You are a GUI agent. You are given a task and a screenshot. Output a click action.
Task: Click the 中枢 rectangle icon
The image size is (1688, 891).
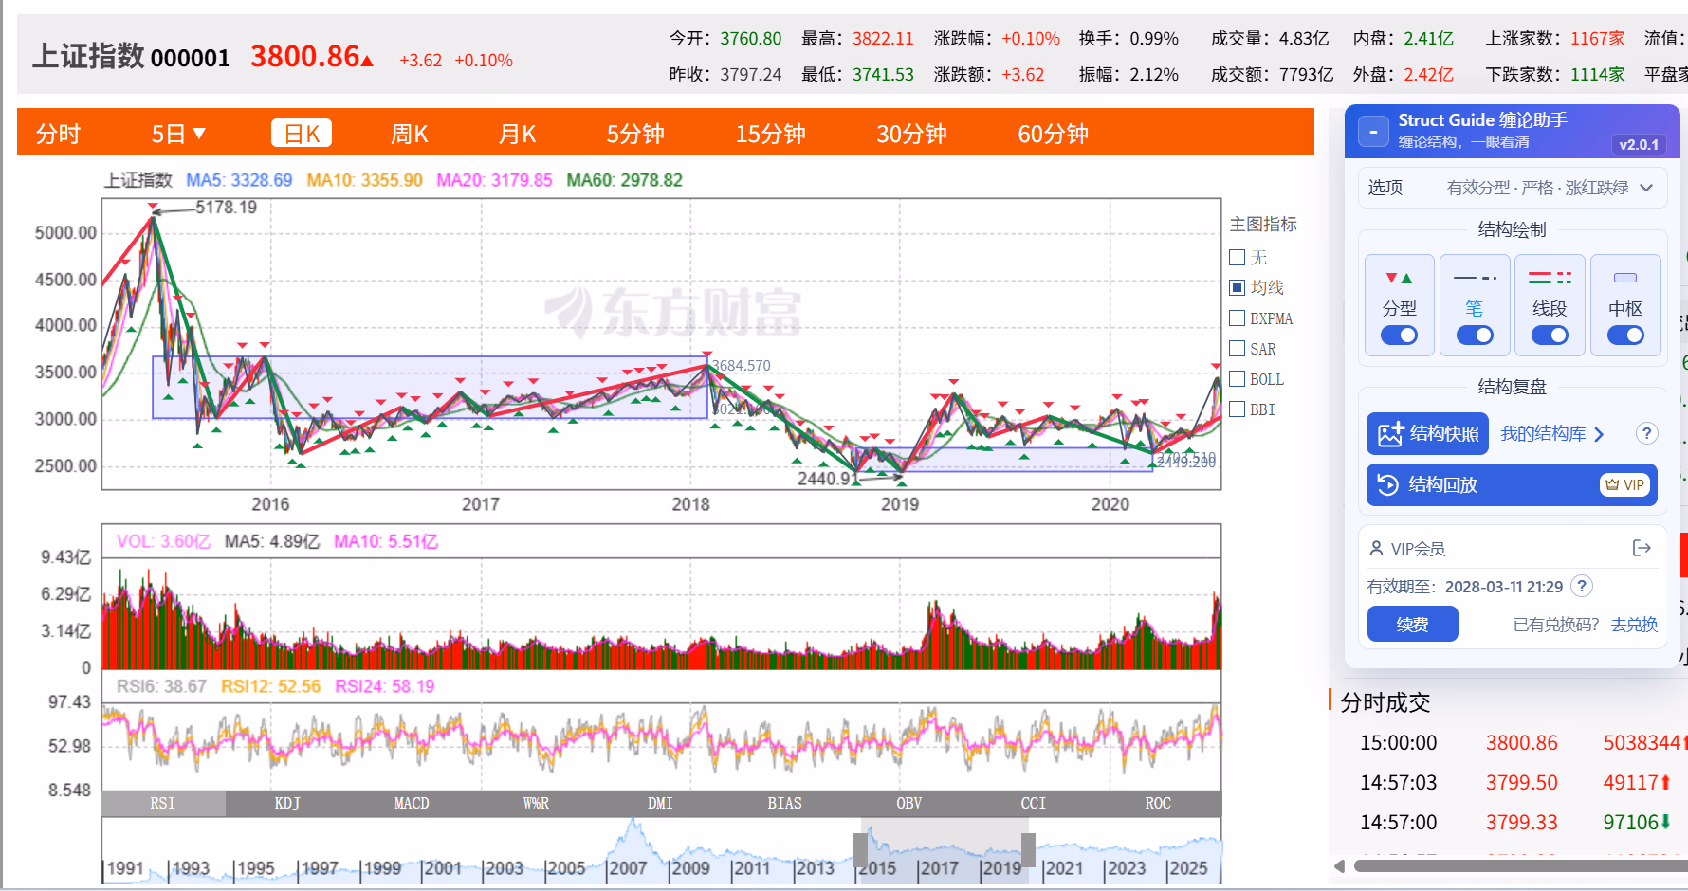point(1625,278)
